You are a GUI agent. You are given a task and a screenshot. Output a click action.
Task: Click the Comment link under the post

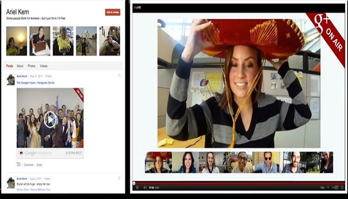29,165
